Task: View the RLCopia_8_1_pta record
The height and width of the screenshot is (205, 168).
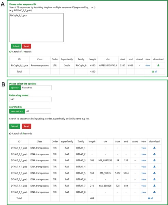Action: click(x=148, y=65)
